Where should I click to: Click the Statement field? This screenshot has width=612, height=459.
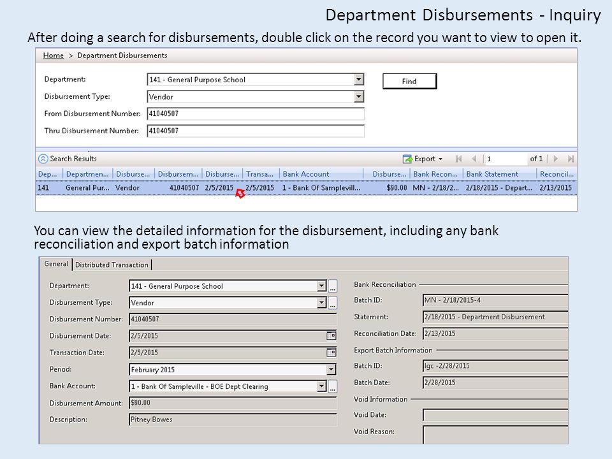click(495, 317)
